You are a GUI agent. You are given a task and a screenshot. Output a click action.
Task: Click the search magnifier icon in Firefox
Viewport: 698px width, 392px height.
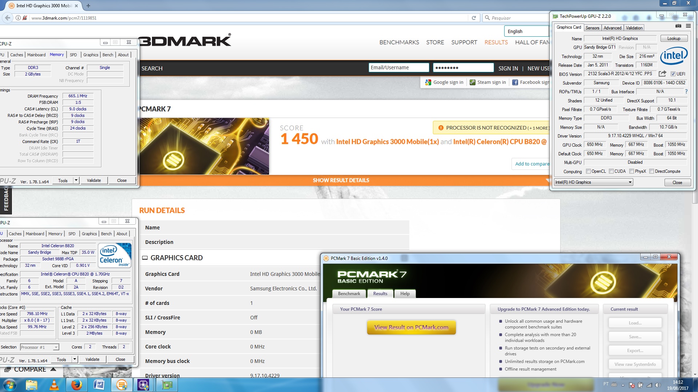[x=487, y=18]
